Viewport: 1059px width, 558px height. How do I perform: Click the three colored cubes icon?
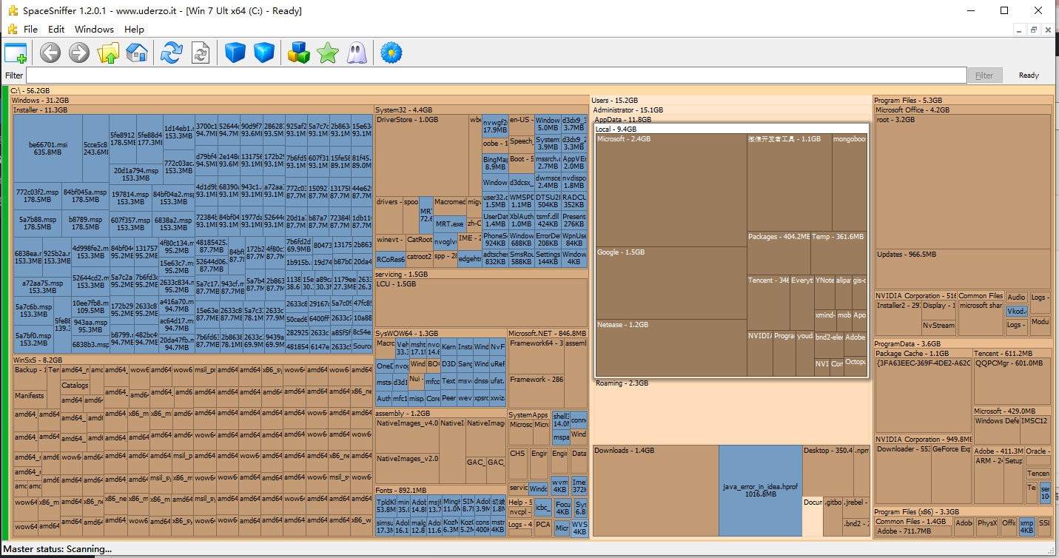coord(298,53)
